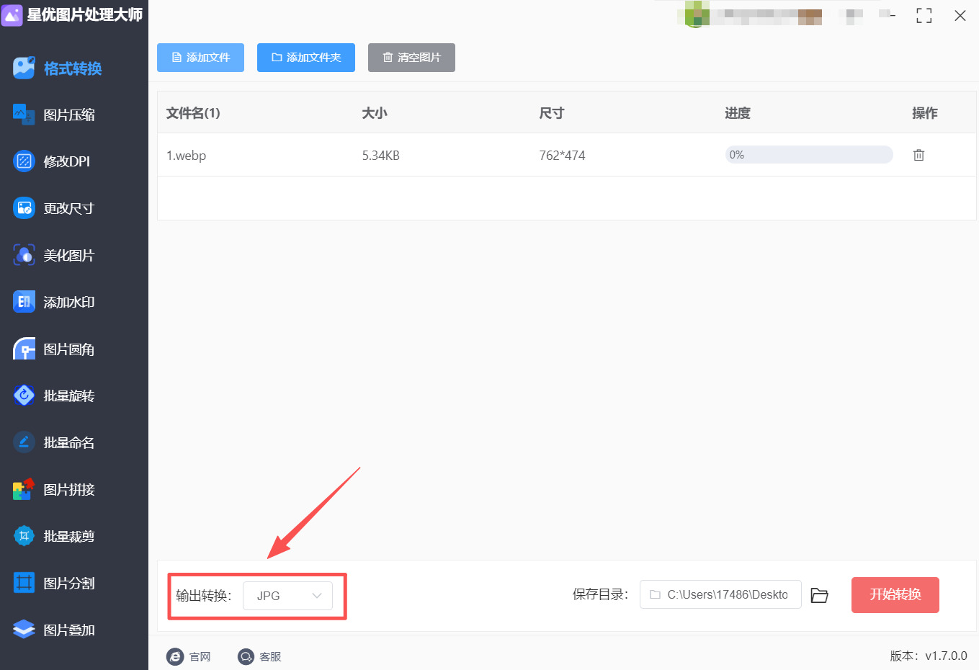Screen dimensions: 979x670
Task: Delete 1.webp with the trash icon
Action: [918, 155]
